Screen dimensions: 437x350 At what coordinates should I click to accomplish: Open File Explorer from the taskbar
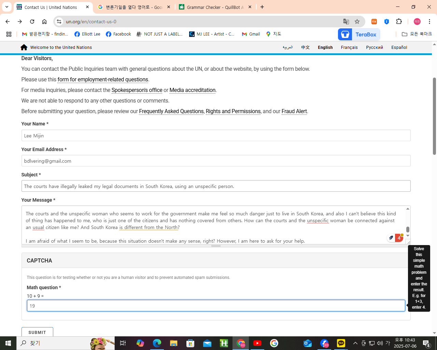click(x=174, y=343)
